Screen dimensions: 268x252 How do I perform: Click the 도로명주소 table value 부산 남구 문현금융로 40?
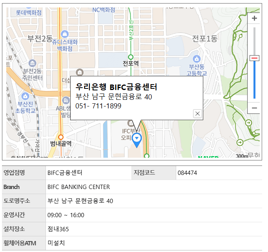pos(80,201)
